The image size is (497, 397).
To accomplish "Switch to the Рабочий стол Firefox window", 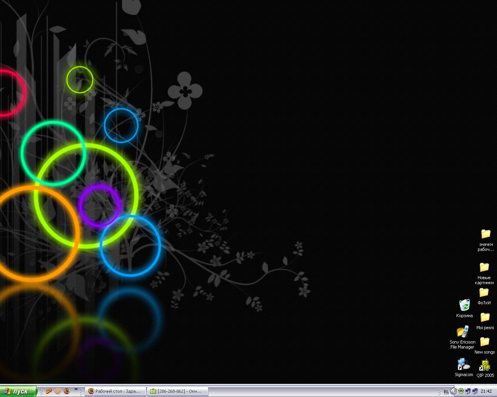I will [x=116, y=391].
